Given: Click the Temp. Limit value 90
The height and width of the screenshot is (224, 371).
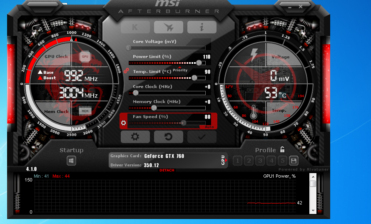Looking at the screenshot, I should click(x=207, y=72).
